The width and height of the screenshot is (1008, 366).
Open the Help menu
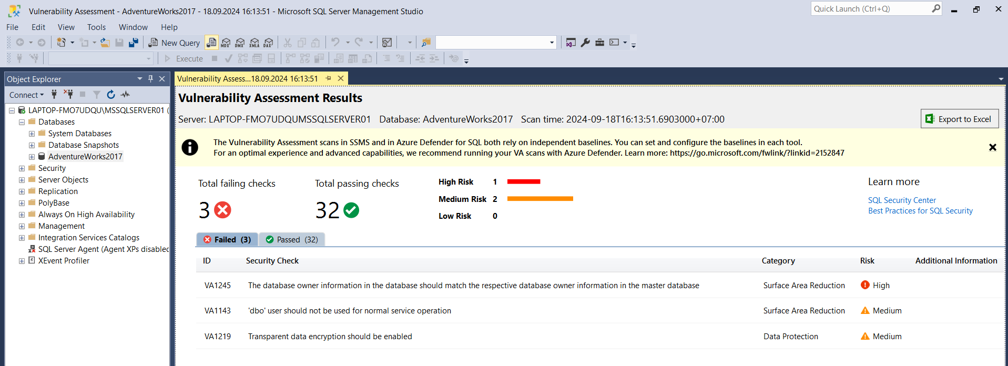click(x=169, y=27)
